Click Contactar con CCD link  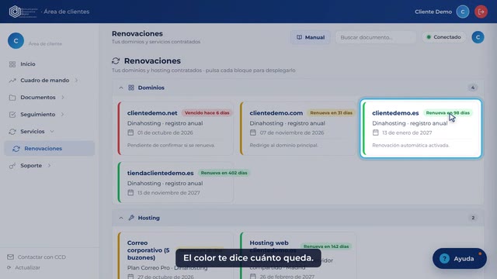pos(42,257)
